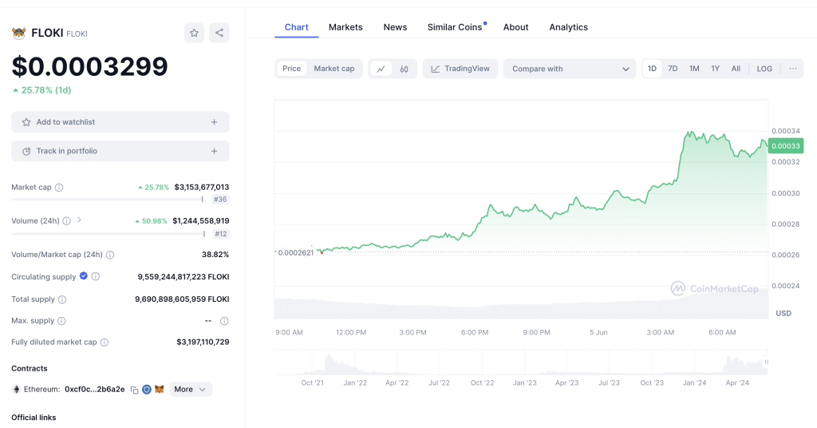
Task: Open the Markets tab
Action: coord(345,27)
